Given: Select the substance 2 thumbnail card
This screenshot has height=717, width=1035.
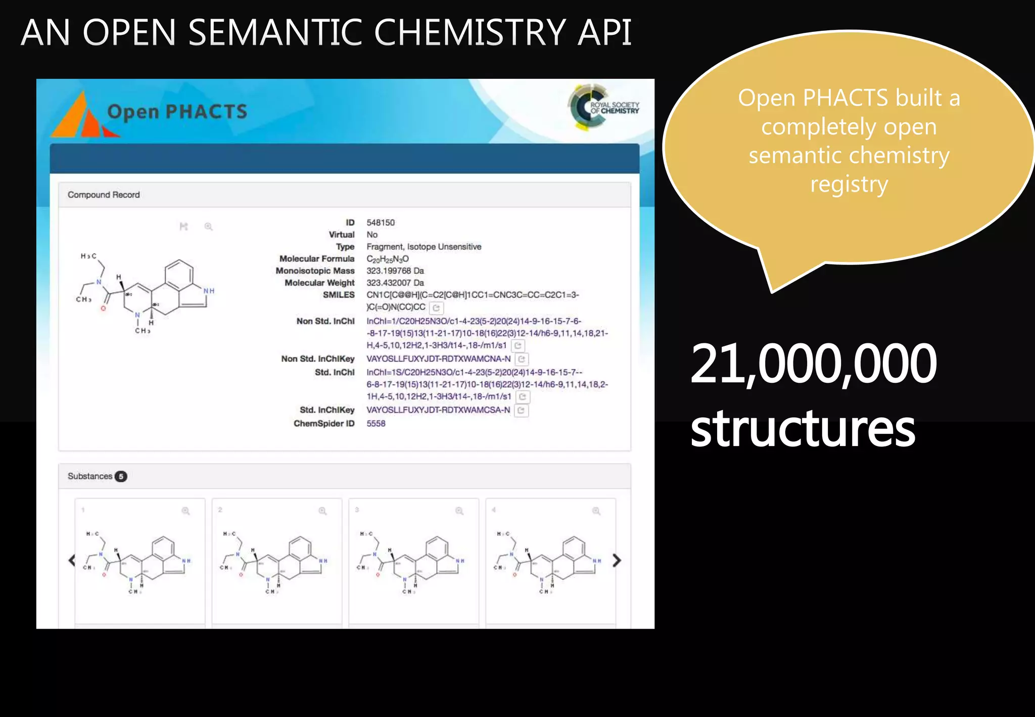Looking at the screenshot, I should coord(276,561).
